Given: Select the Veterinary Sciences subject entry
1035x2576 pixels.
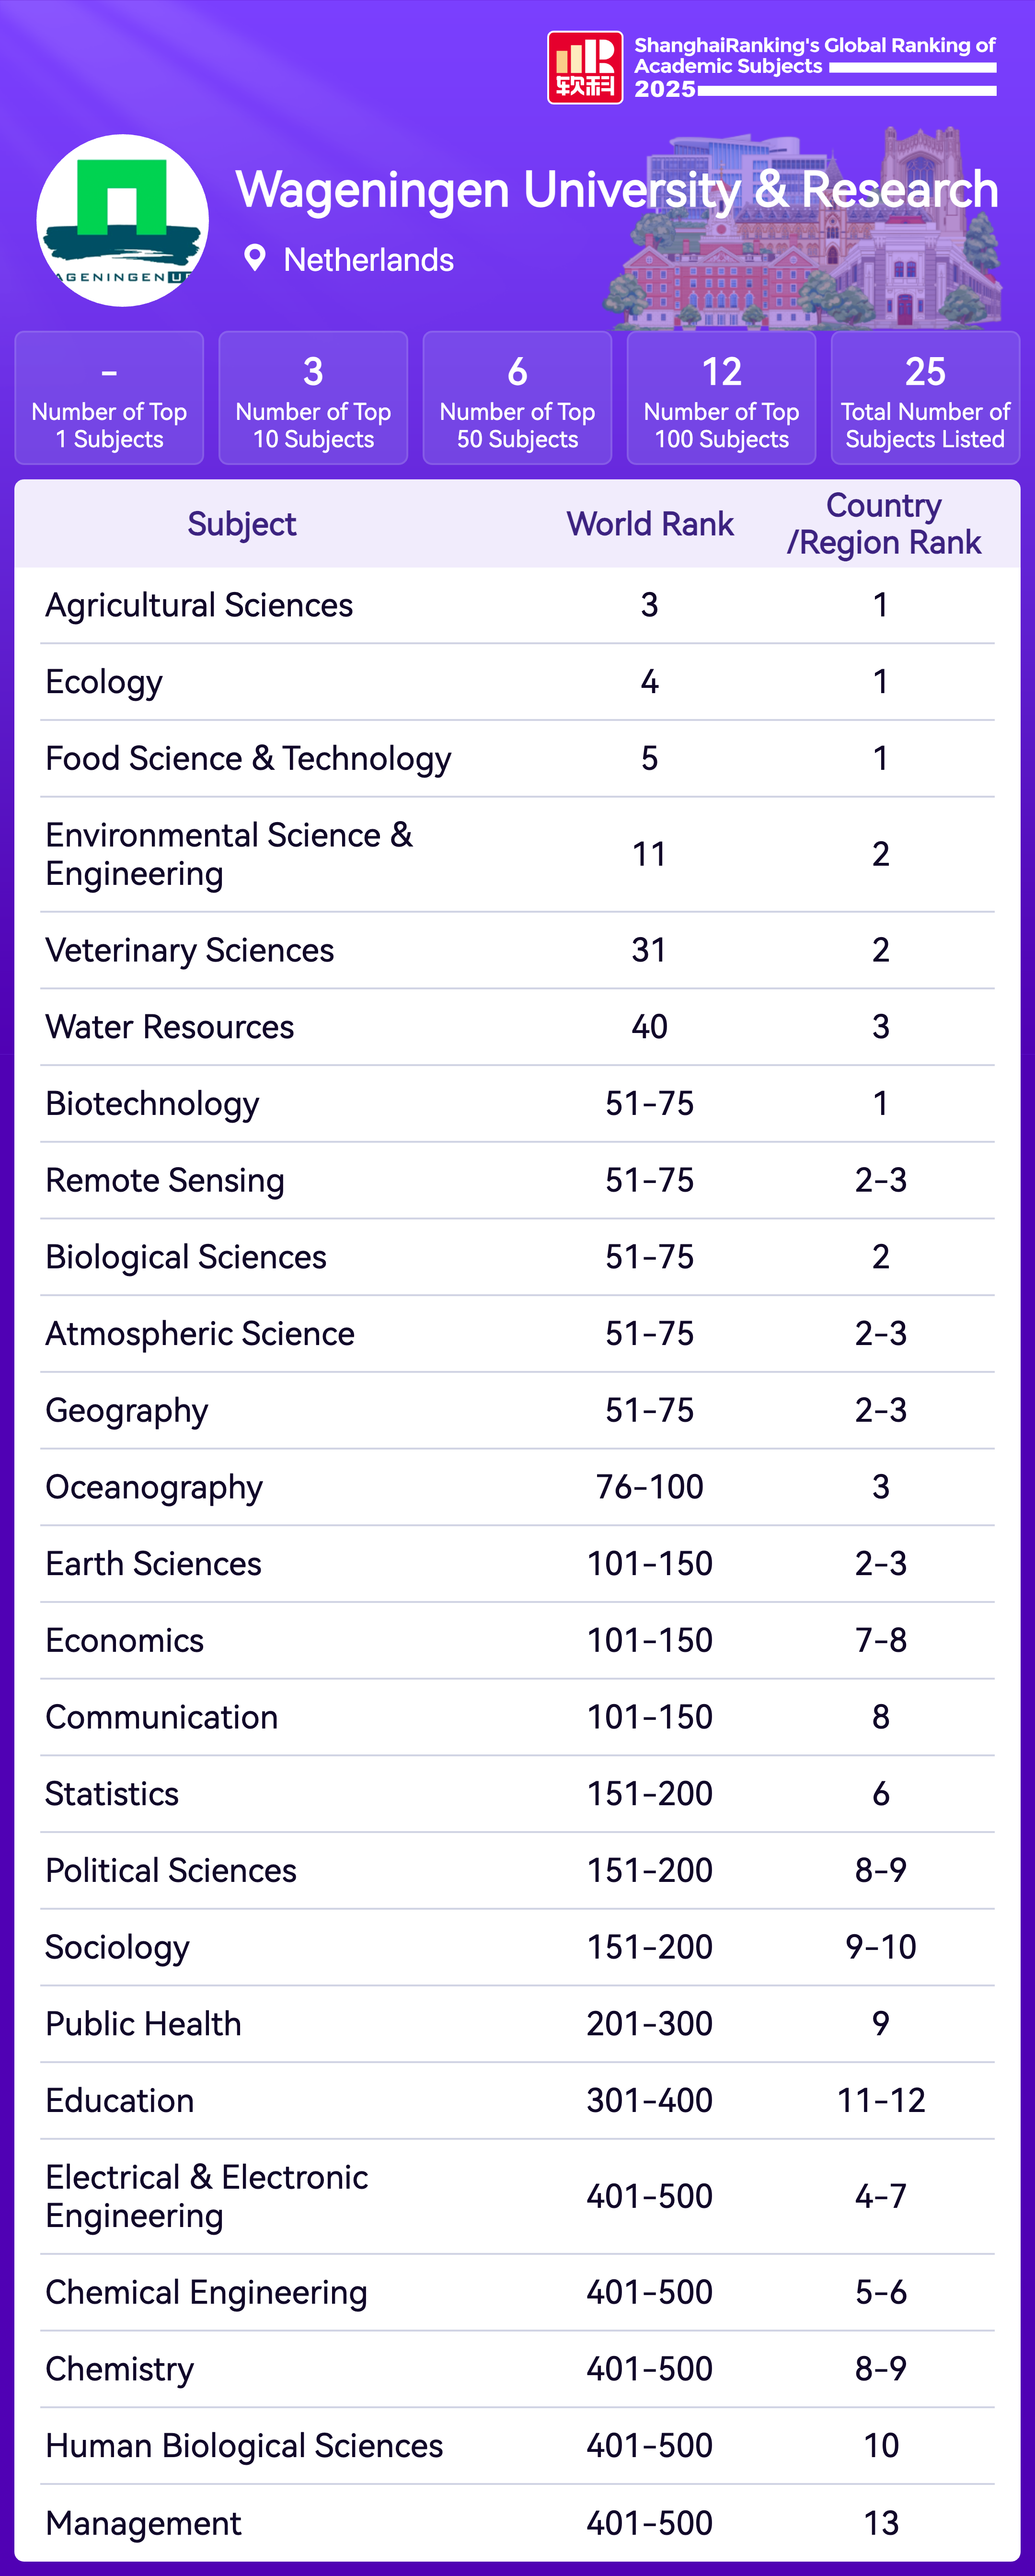Looking at the screenshot, I should click(190, 950).
